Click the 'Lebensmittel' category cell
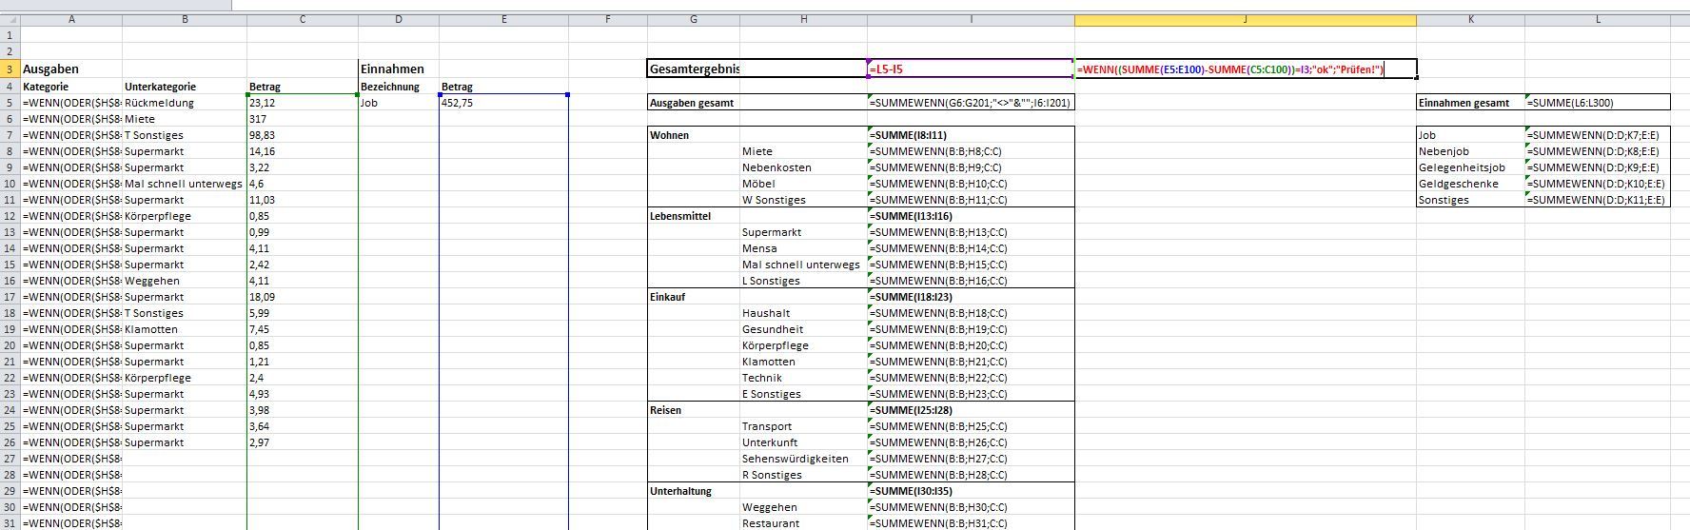This screenshot has height=530, width=1690. tap(693, 216)
